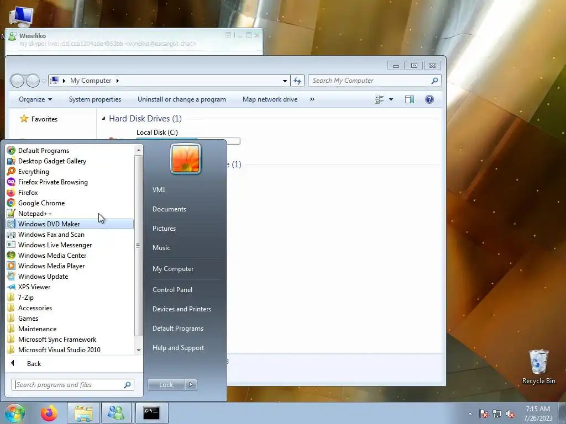This screenshot has height=424, width=566.
Task: Open Windows Media Center
Action: point(70,255)
